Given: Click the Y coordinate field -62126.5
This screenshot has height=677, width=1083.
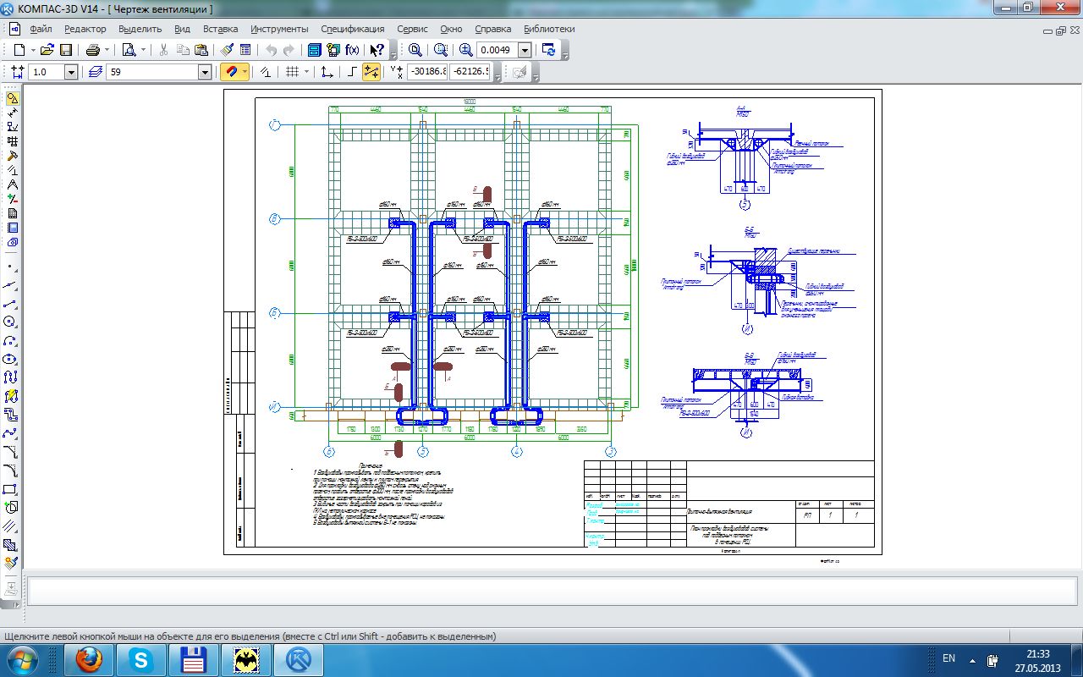Looking at the screenshot, I should click(470, 72).
